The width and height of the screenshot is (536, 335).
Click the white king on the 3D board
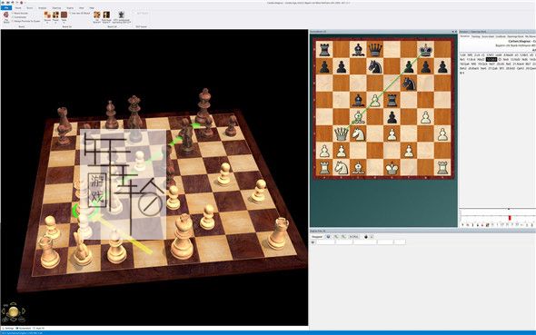coord(182,236)
